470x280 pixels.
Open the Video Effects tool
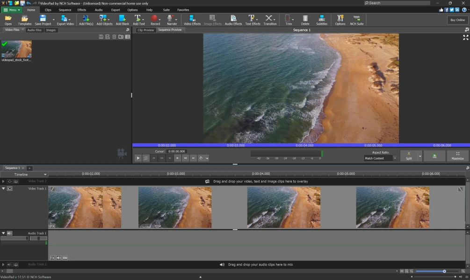[192, 20]
